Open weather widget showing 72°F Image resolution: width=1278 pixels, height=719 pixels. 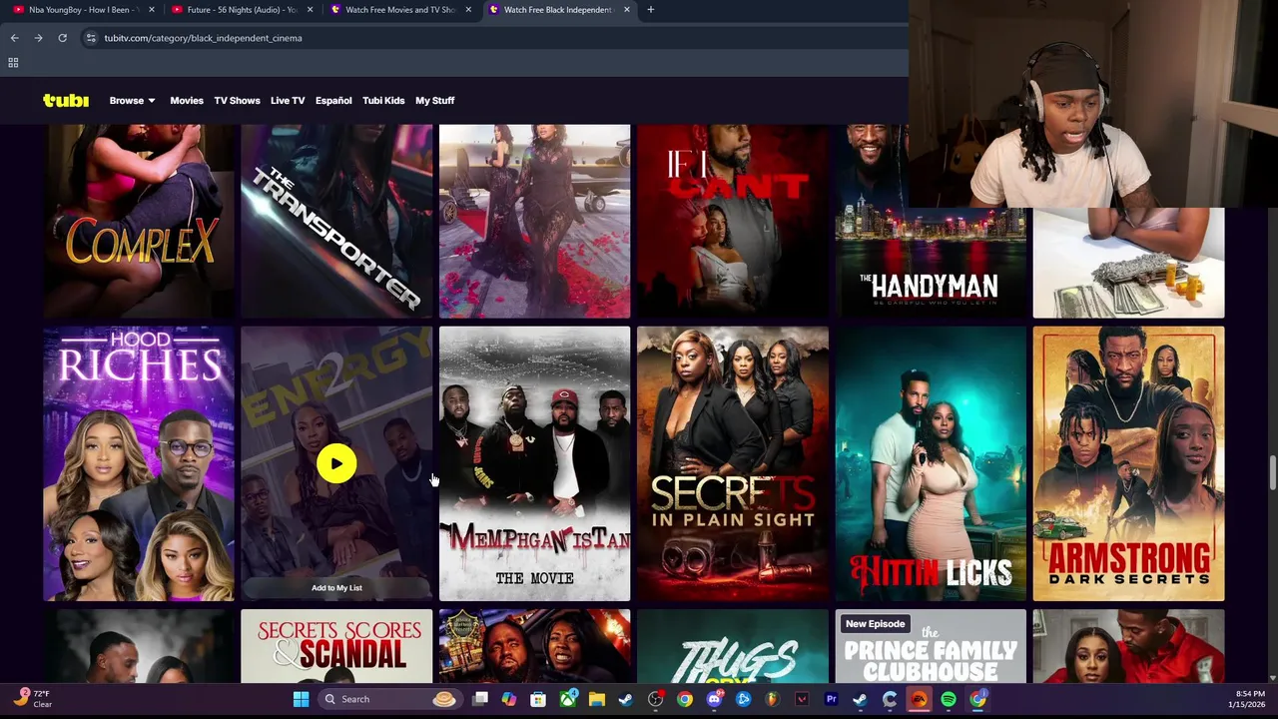[x=33, y=699]
